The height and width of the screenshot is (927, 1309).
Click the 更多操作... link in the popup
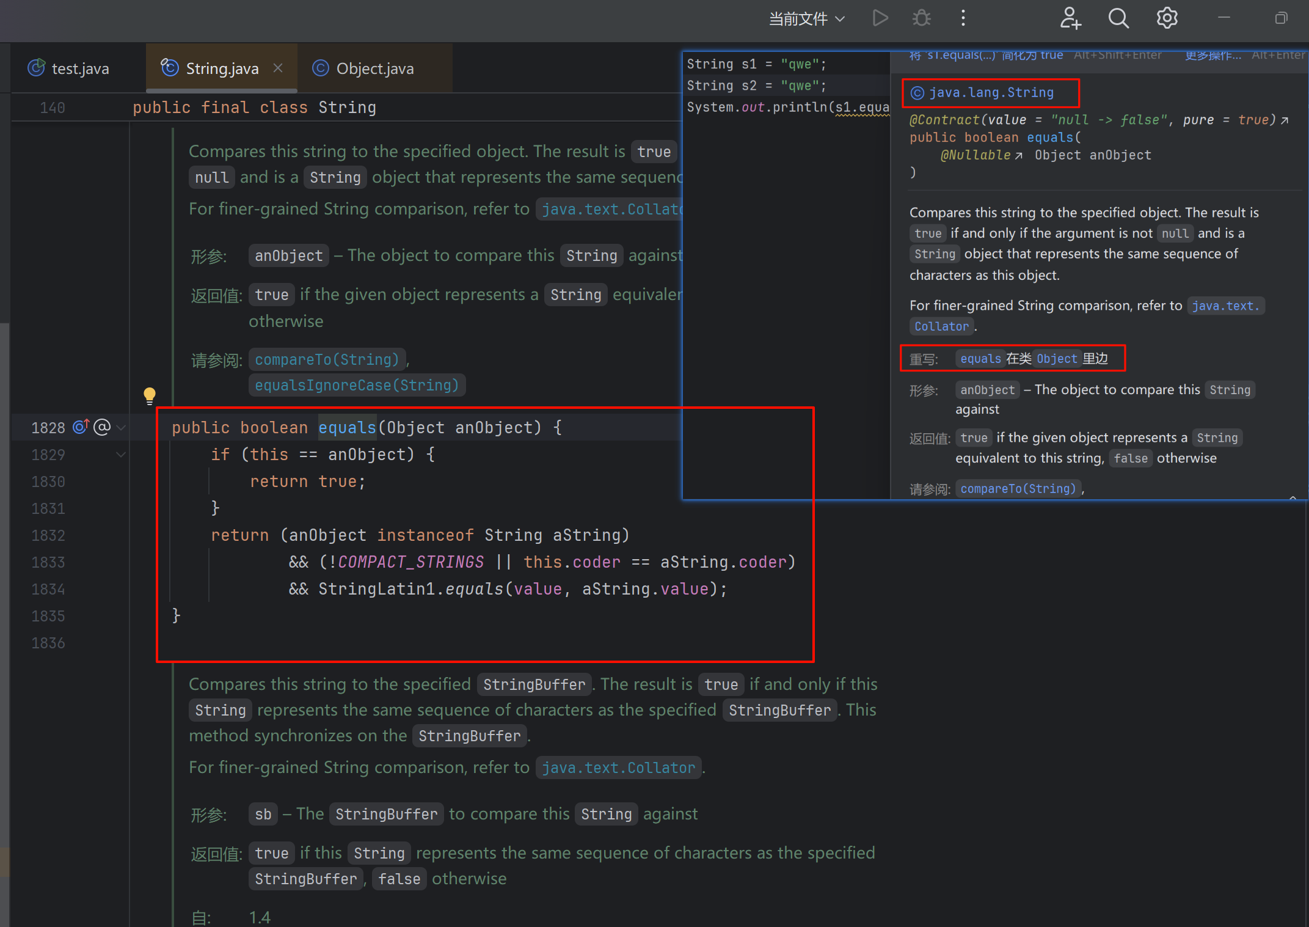tap(1212, 56)
